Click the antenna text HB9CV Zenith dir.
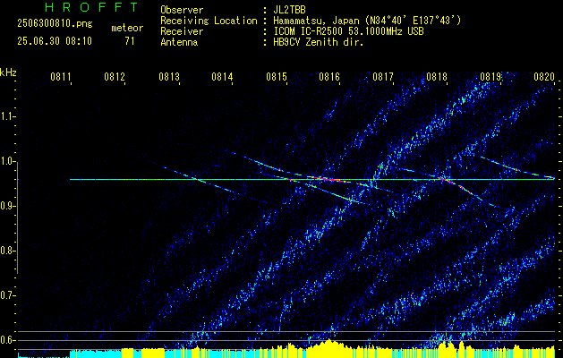The height and width of the screenshot is (358, 563). click(319, 42)
